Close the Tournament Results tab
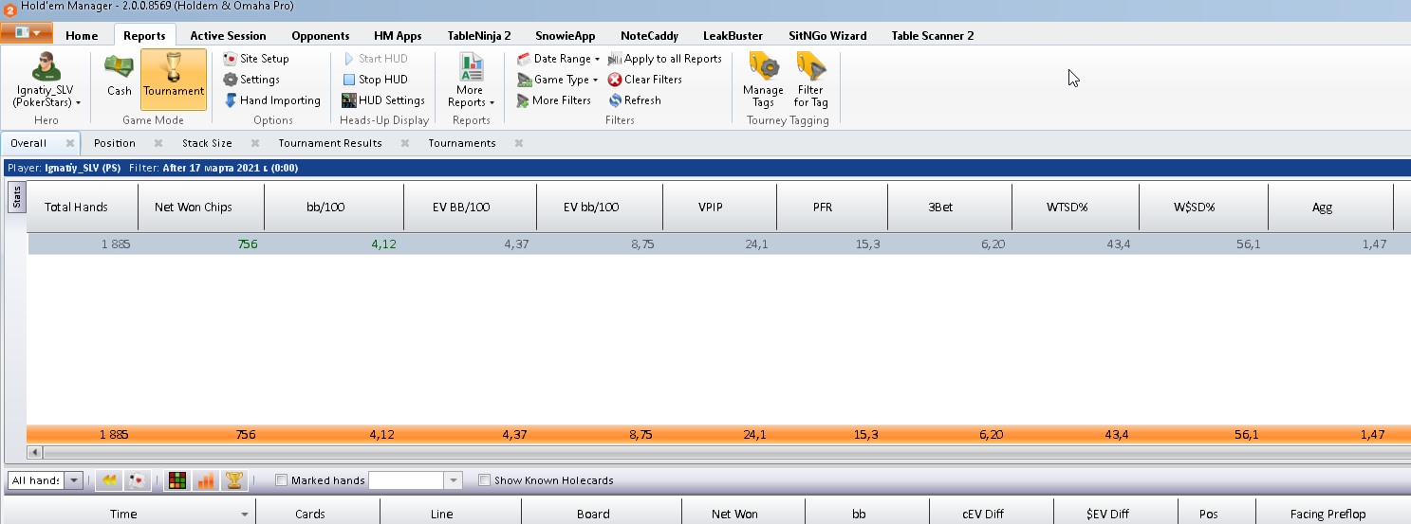Screen dimensions: 1411x524 [405, 143]
